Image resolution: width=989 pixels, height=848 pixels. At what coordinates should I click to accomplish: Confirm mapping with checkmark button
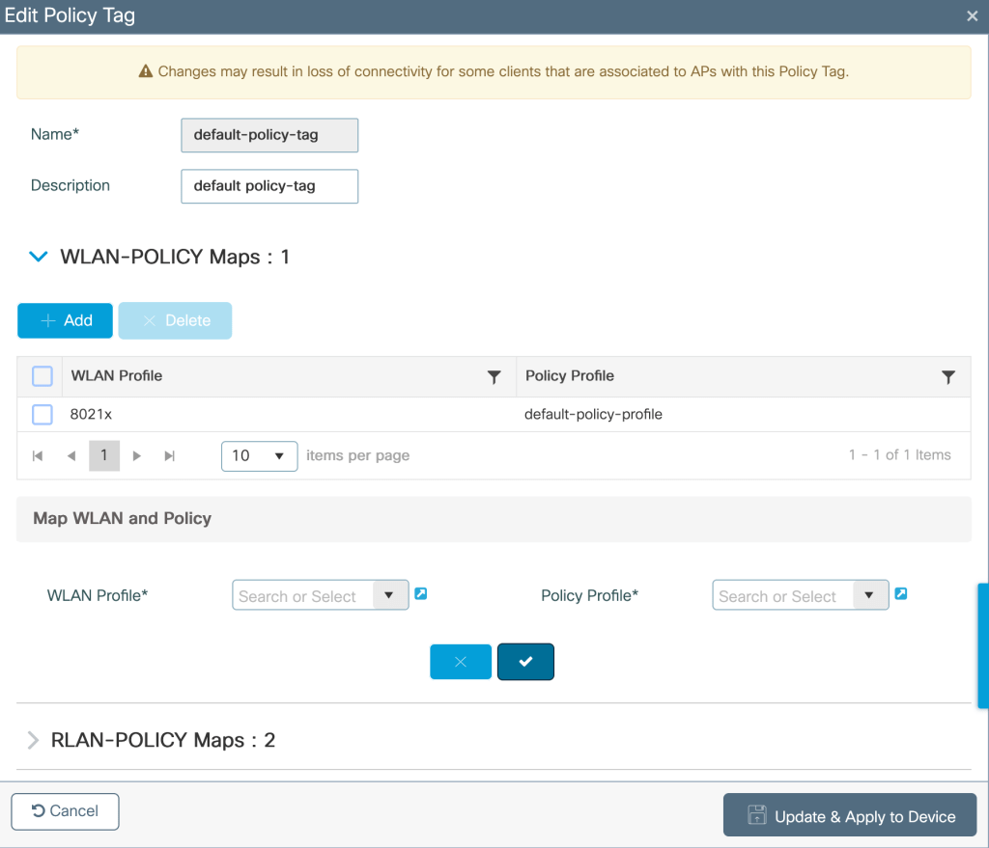coord(525,662)
